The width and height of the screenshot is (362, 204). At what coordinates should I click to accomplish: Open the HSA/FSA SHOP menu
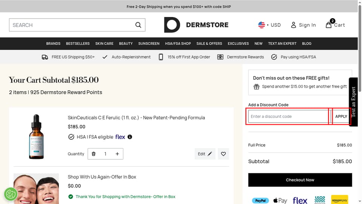(x=178, y=43)
